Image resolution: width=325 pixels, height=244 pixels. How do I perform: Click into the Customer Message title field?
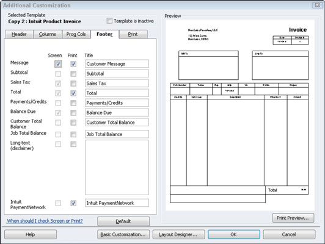[117, 63]
